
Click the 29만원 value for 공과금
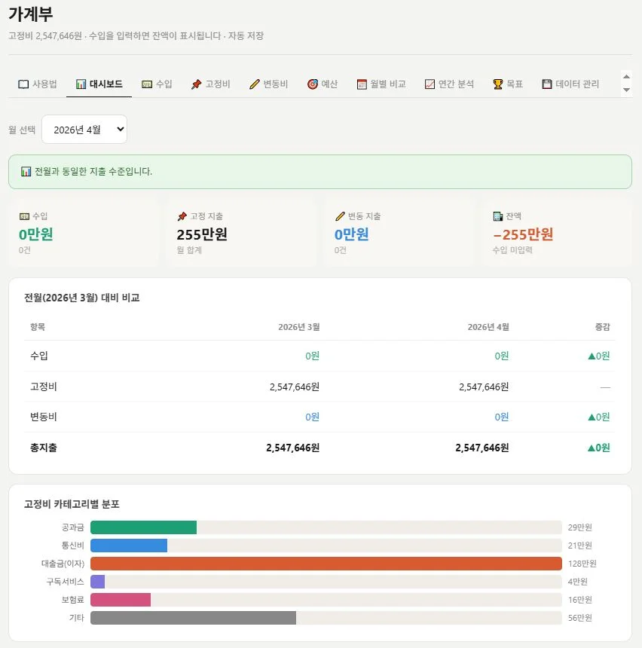pos(580,527)
